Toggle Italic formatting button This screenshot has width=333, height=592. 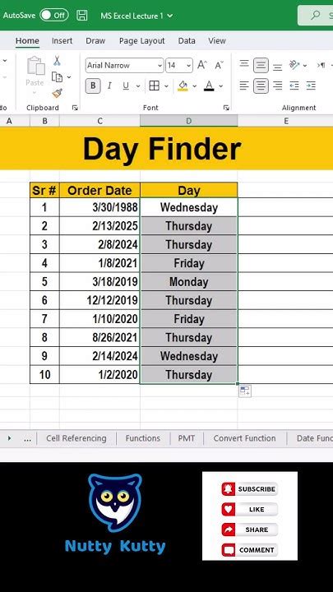click(109, 86)
